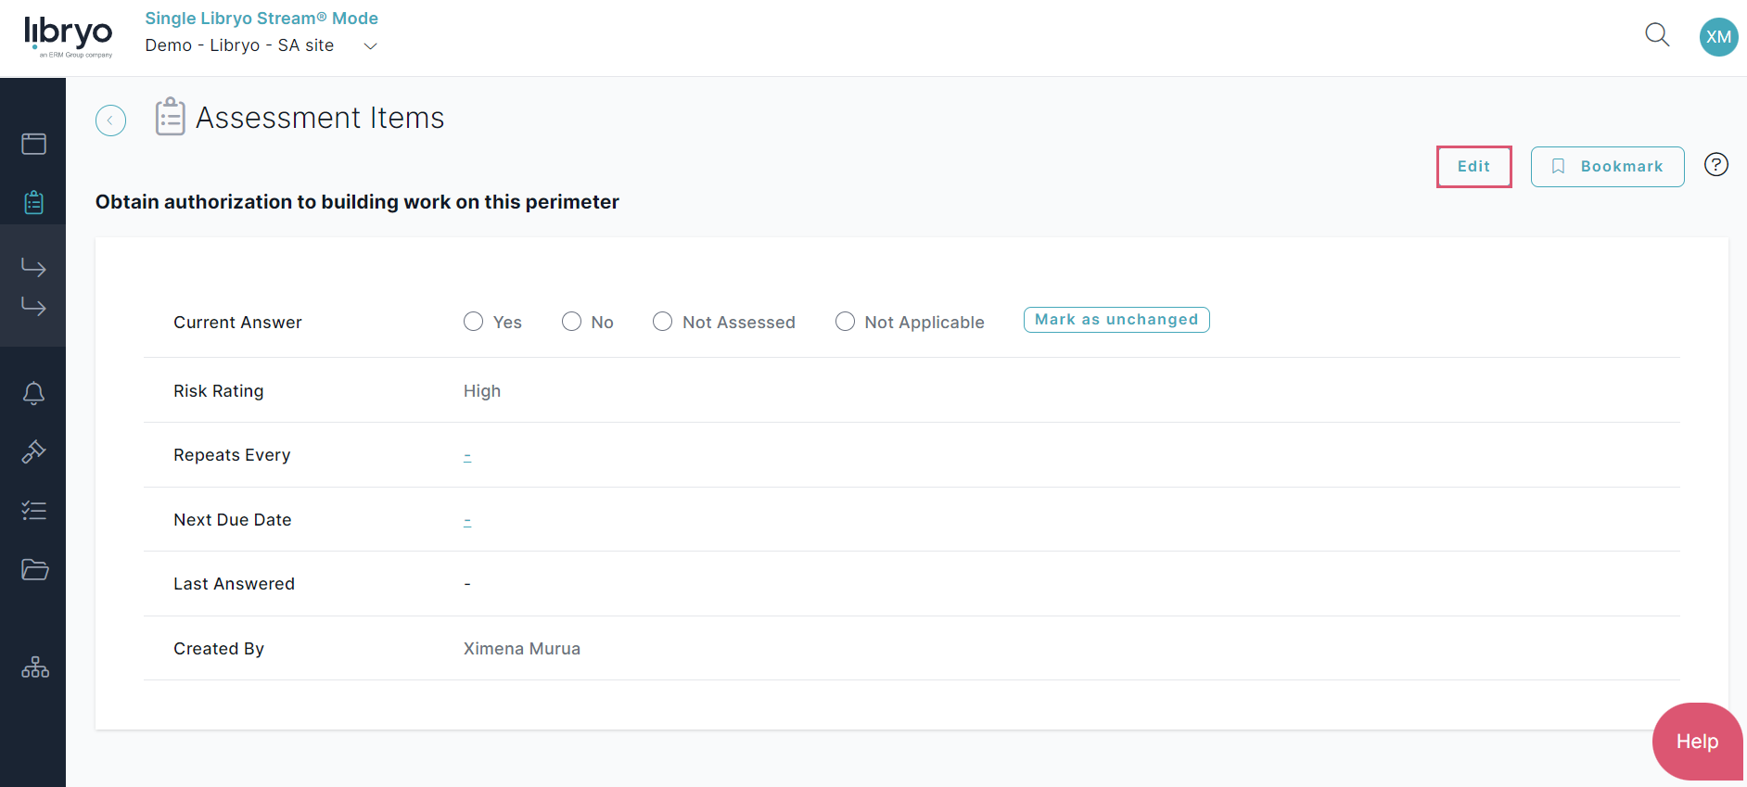Image resolution: width=1747 pixels, height=787 pixels.
Task: Click the High risk rating value
Action: [482, 391]
